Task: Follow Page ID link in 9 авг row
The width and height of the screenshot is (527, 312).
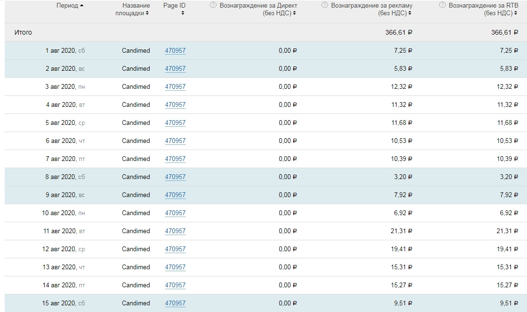Action: click(175, 195)
